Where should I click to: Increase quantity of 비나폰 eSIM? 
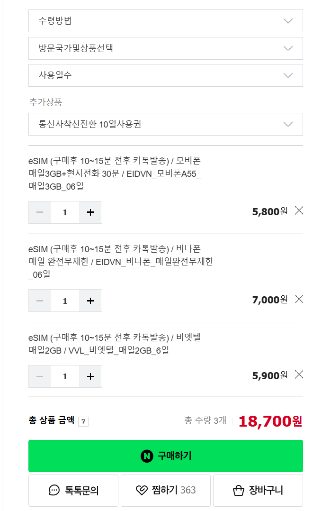(x=90, y=301)
